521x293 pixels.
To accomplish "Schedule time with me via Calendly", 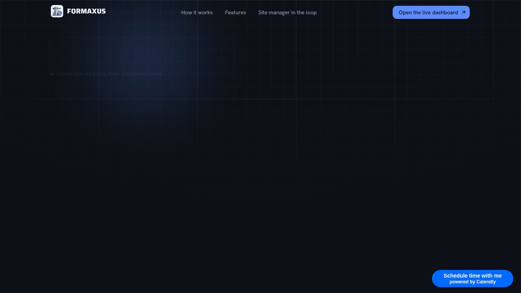I will click(x=472, y=278).
